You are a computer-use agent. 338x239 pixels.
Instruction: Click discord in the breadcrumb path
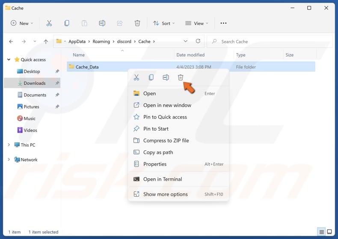pyautogui.click(x=124, y=42)
